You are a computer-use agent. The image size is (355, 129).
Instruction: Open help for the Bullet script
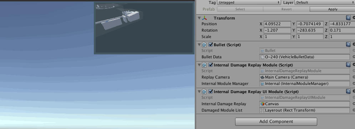coord(349,44)
